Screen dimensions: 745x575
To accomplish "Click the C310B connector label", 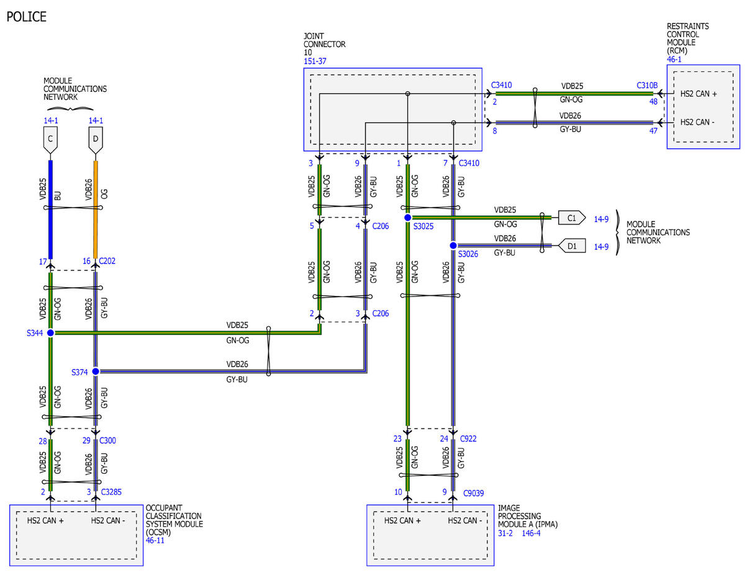I will click(647, 85).
